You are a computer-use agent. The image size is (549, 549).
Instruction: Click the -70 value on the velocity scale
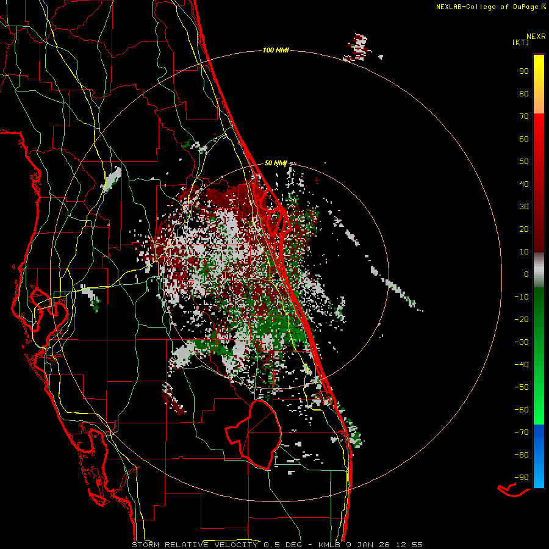click(522, 432)
